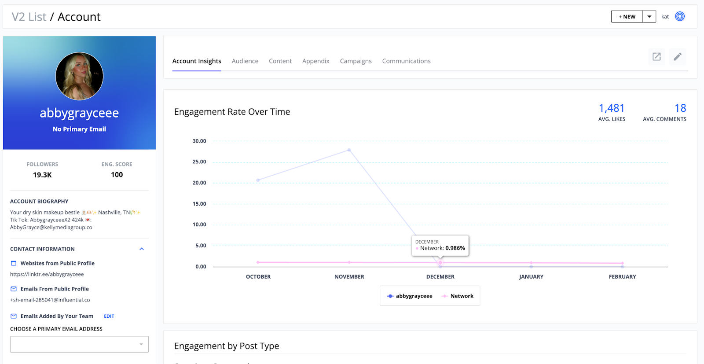Open the dropdown arrow next to + NEW

pyautogui.click(x=649, y=16)
